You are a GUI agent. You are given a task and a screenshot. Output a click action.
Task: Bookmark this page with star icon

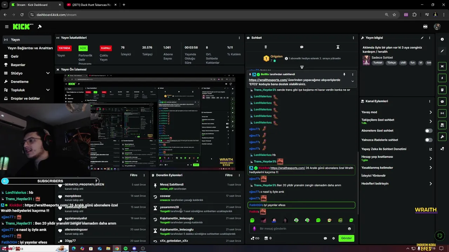point(394,15)
